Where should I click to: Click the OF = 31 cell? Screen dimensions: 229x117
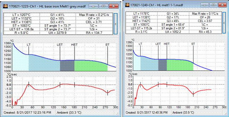(95, 19)
